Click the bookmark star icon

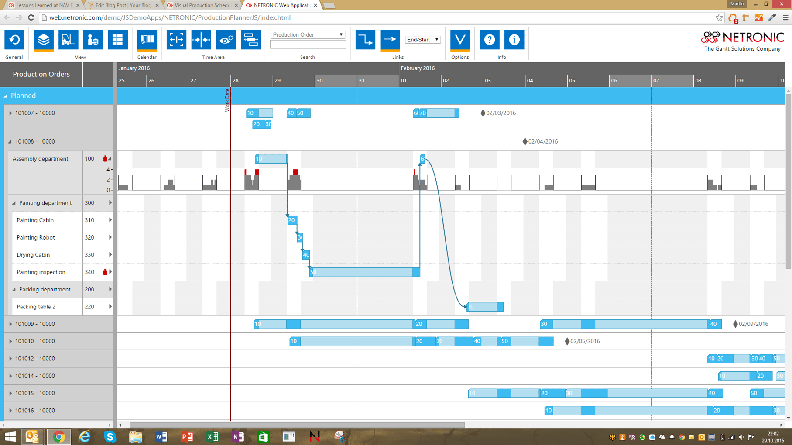(x=719, y=17)
